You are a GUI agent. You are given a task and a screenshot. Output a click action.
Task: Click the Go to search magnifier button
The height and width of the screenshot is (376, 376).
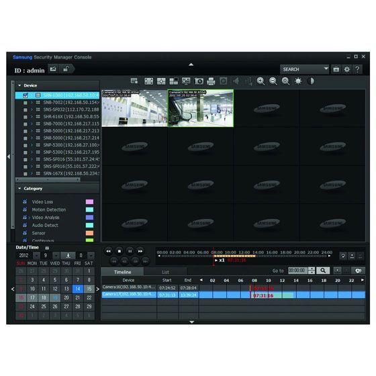coord(323,271)
